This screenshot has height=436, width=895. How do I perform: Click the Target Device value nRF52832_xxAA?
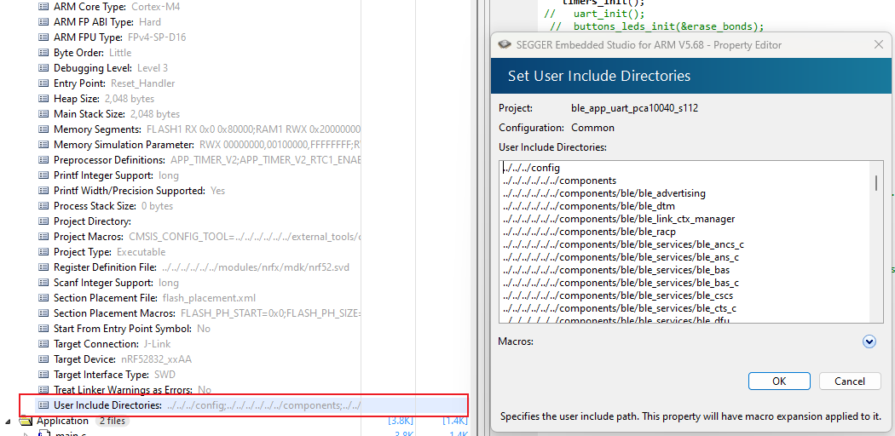click(x=156, y=359)
